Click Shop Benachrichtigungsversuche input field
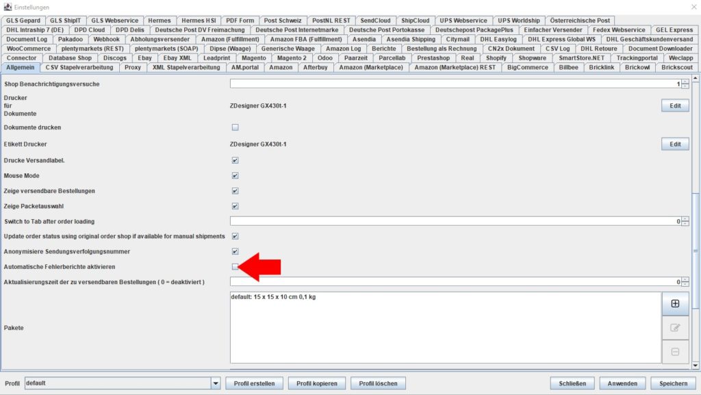Screen dimensions: 701x395 pyautogui.click(x=455, y=84)
